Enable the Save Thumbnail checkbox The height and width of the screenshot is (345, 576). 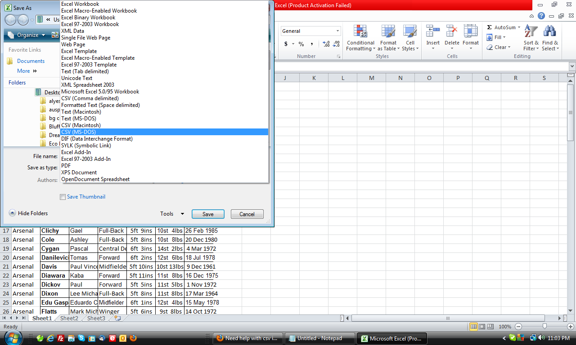[x=63, y=197]
